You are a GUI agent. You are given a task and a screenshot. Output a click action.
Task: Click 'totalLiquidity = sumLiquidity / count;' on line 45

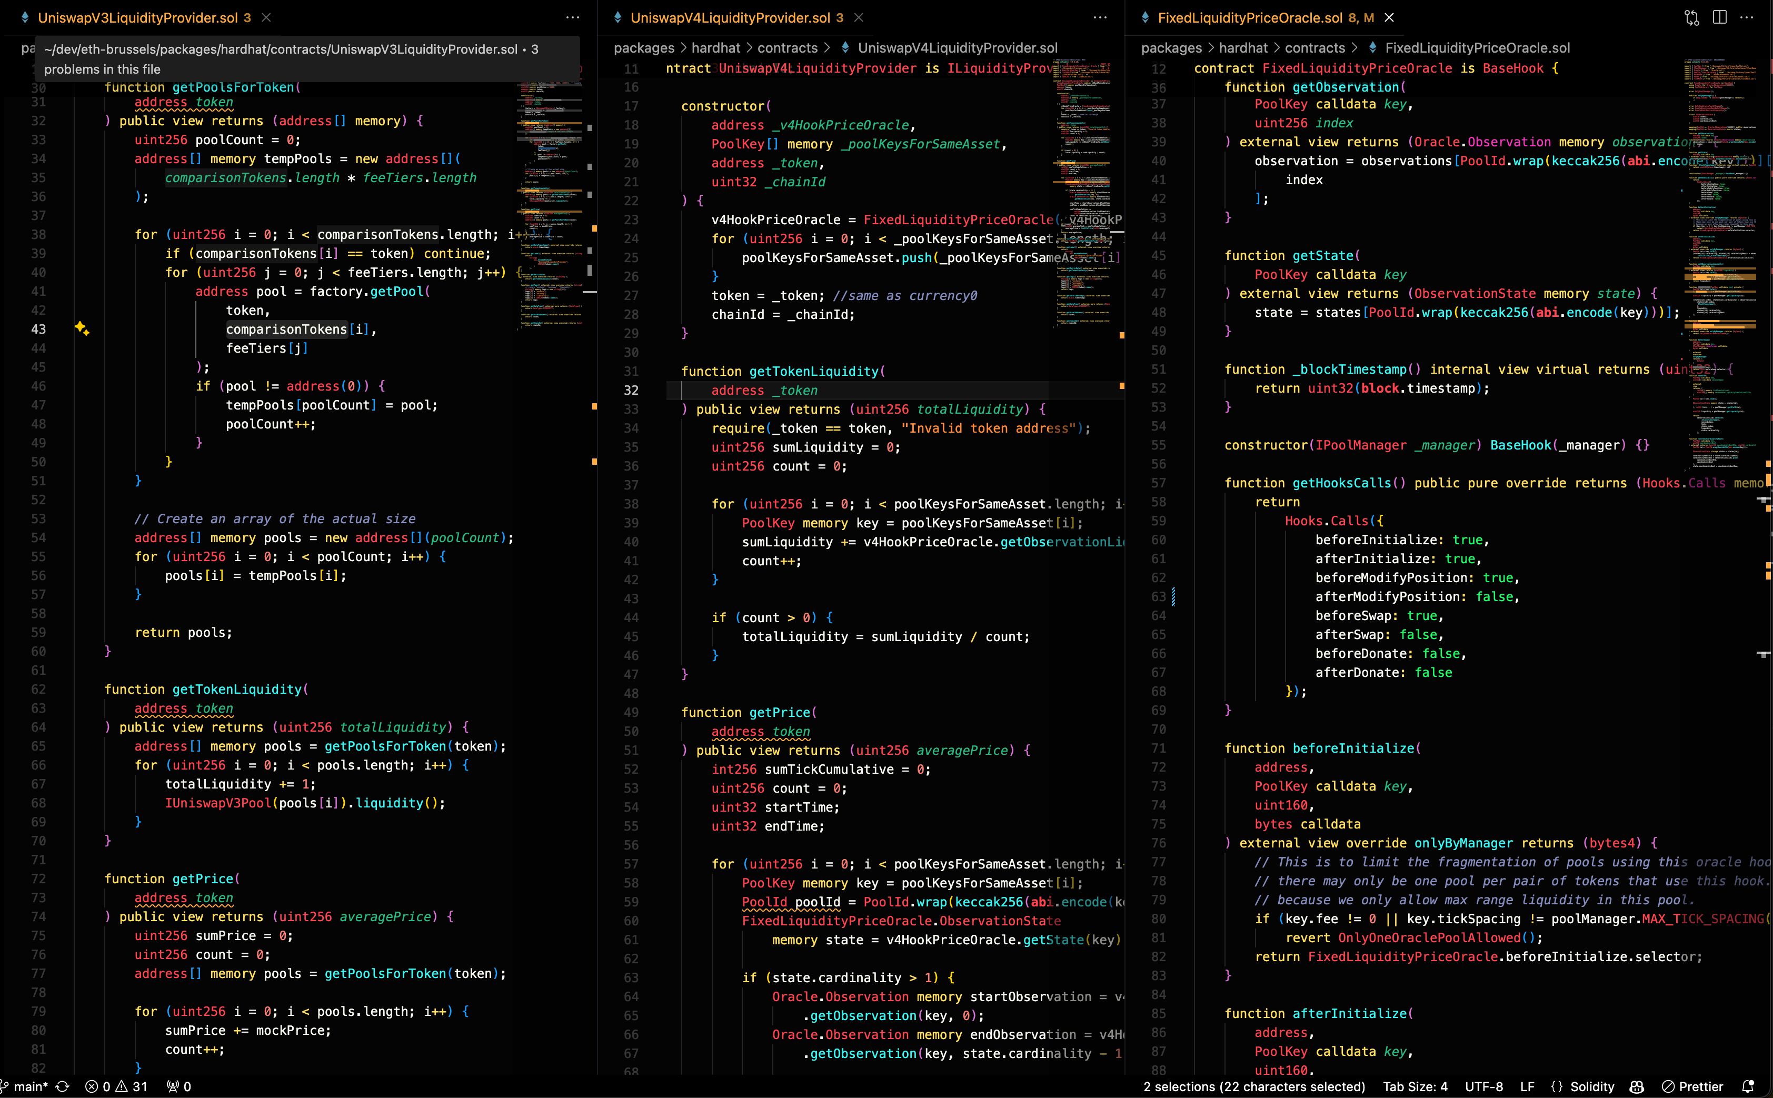pyautogui.click(x=886, y=636)
